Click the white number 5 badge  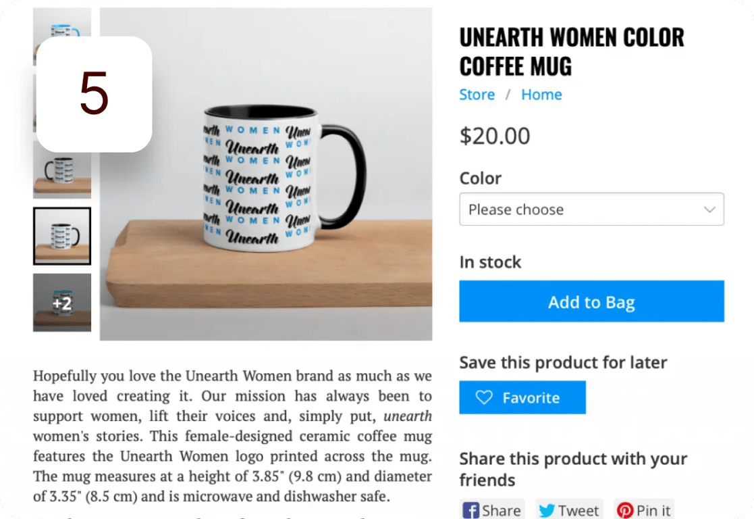click(x=94, y=94)
